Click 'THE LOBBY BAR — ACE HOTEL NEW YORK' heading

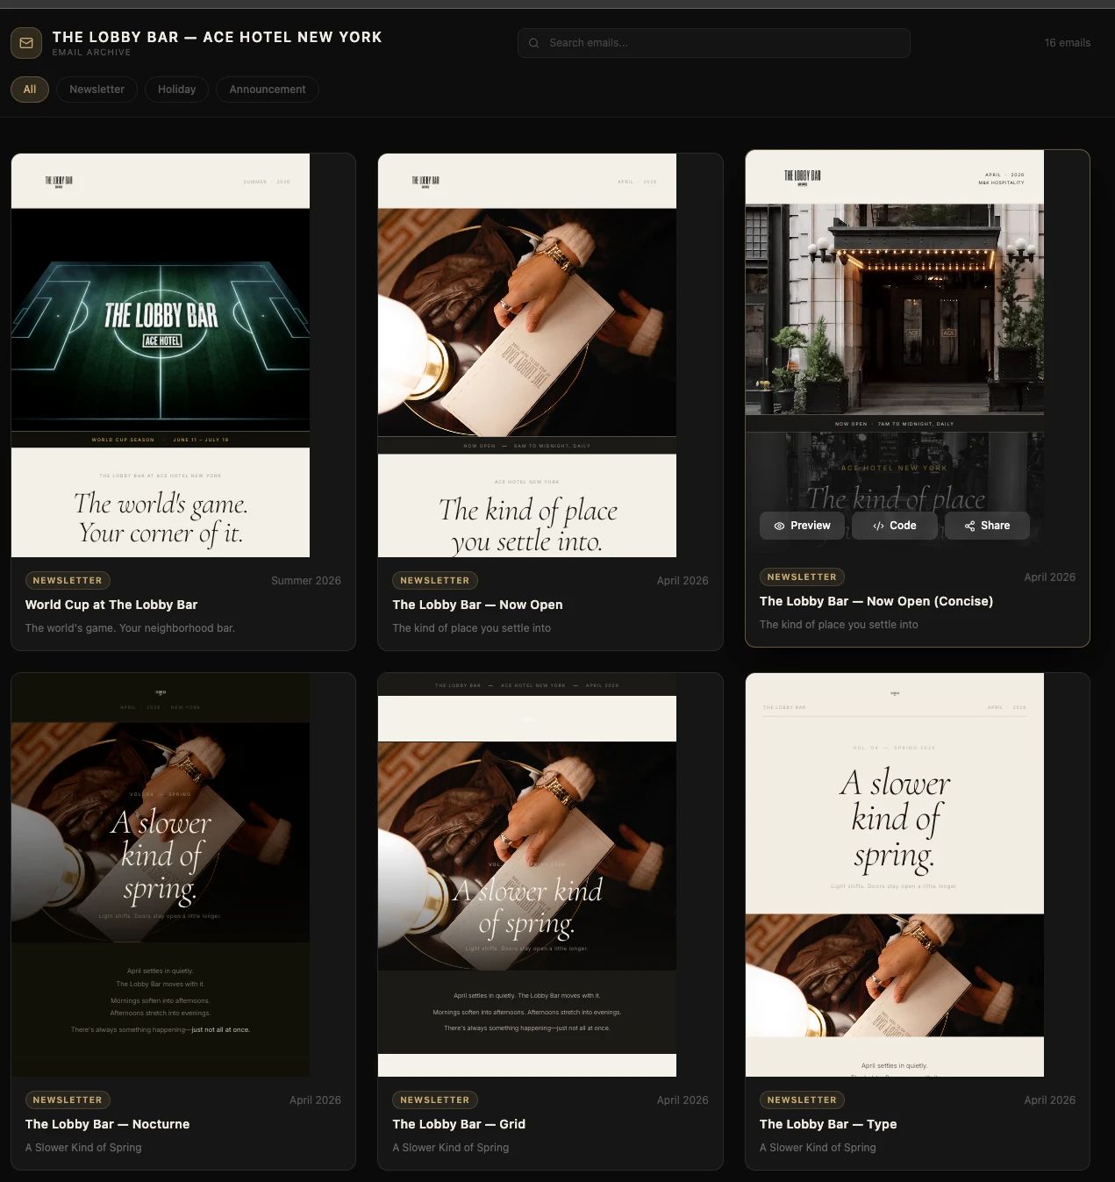217,37
